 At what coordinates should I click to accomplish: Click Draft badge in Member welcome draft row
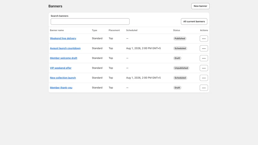(x=177, y=58)
